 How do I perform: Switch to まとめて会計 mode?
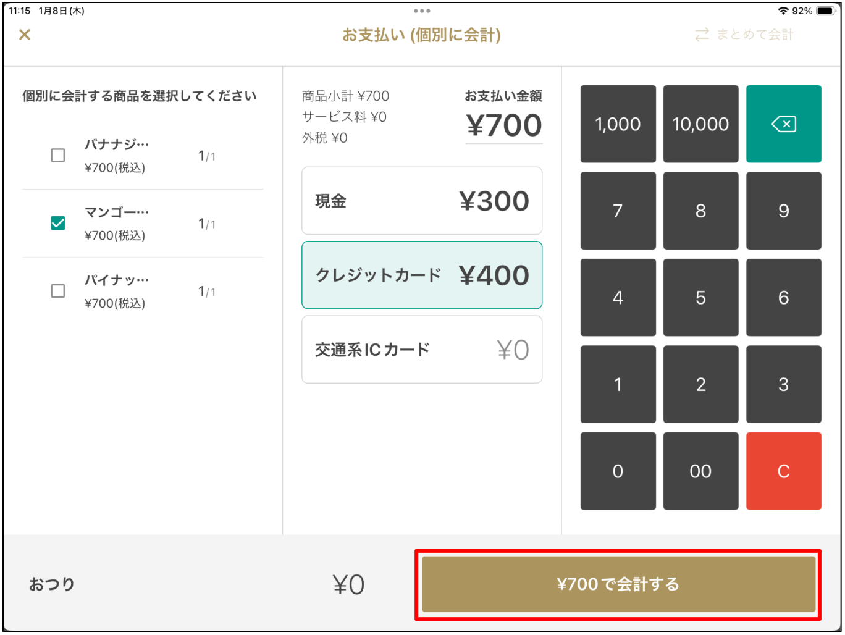point(744,35)
